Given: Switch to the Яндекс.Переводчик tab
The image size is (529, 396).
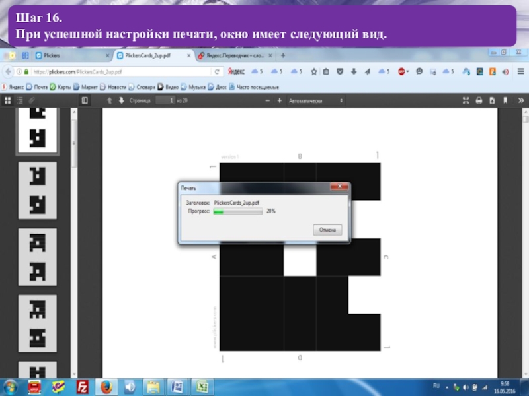Looking at the screenshot, I should click(235, 55).
